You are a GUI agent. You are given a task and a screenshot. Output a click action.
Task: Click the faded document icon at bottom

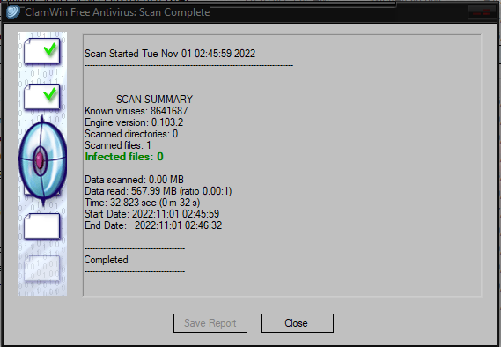click(x=42, y=269)
